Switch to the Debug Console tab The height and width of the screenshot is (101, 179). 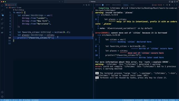[x=116, y=5]
